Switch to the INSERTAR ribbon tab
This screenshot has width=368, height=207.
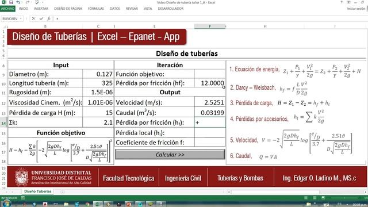(x=41, y=9)
